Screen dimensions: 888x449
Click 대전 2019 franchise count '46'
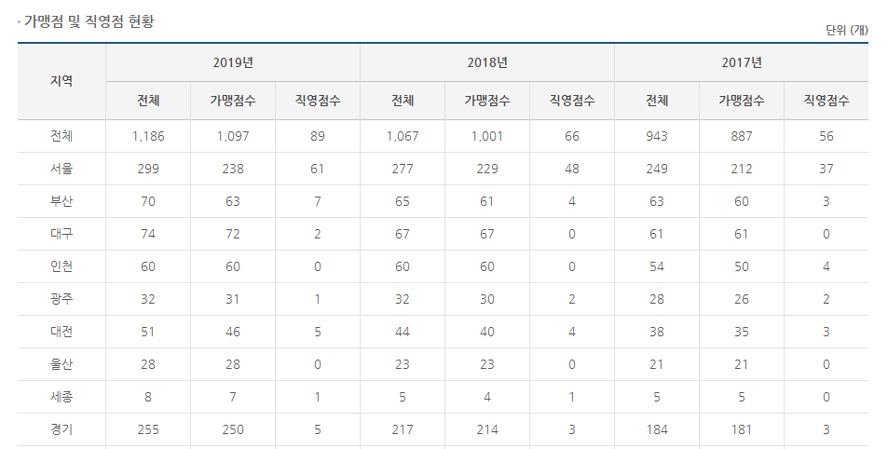coord(233,332)
